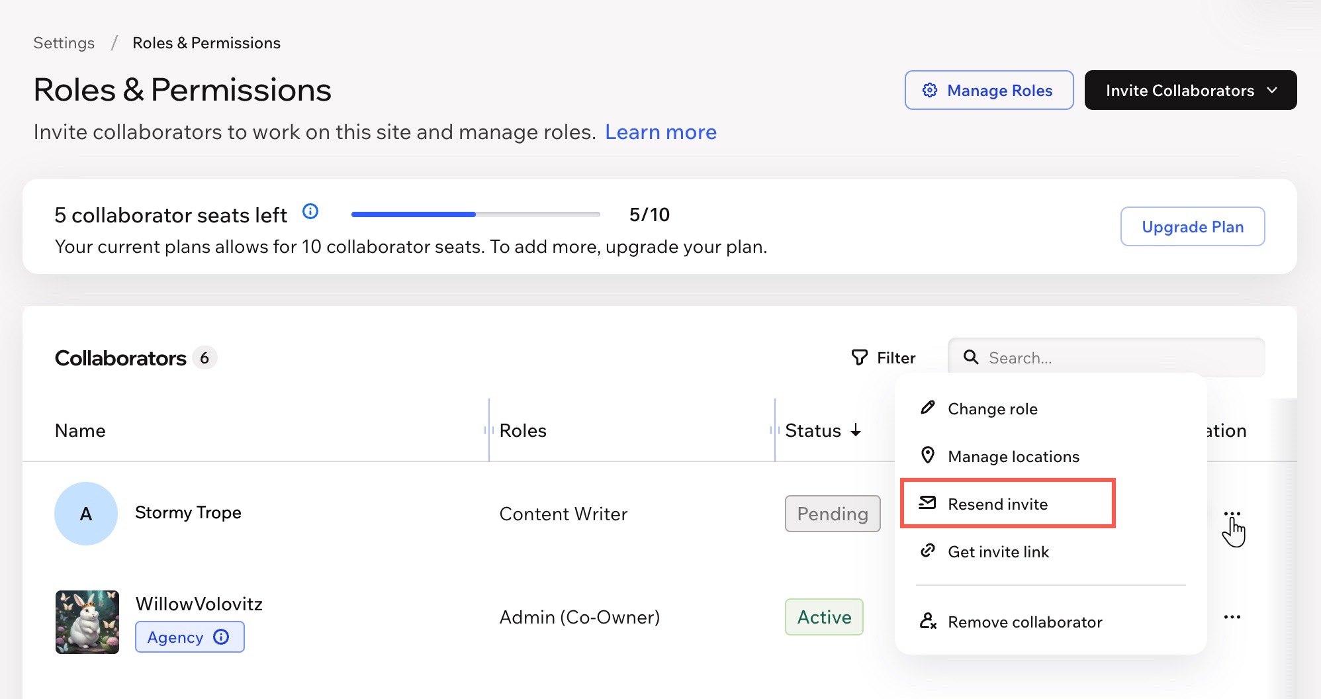Click the chain link icon
Viewport: 1321px width, 699px height.
coord(928,551)
